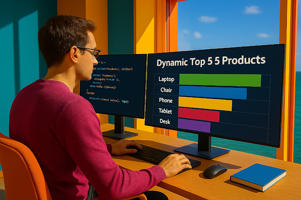This screenshot has height=200, width=301.
Task: Select the "Chair" row label
Action: click(166, 90)
